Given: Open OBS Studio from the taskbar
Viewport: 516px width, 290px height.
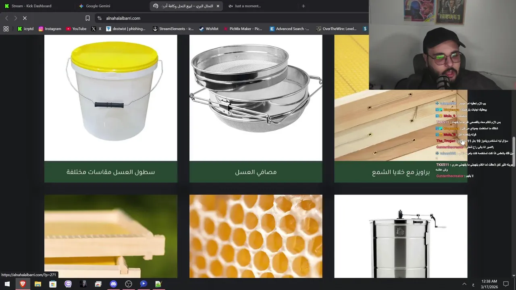Looking at the screenshot, I should [129, 284].
